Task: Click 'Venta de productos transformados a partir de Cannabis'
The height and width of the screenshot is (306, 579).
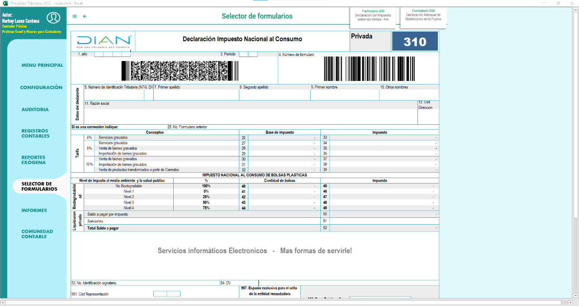Action: pyautogui.click(x=139, y=170)
